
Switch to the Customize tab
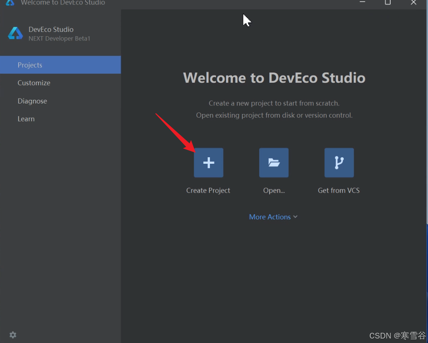pos(60,83)
